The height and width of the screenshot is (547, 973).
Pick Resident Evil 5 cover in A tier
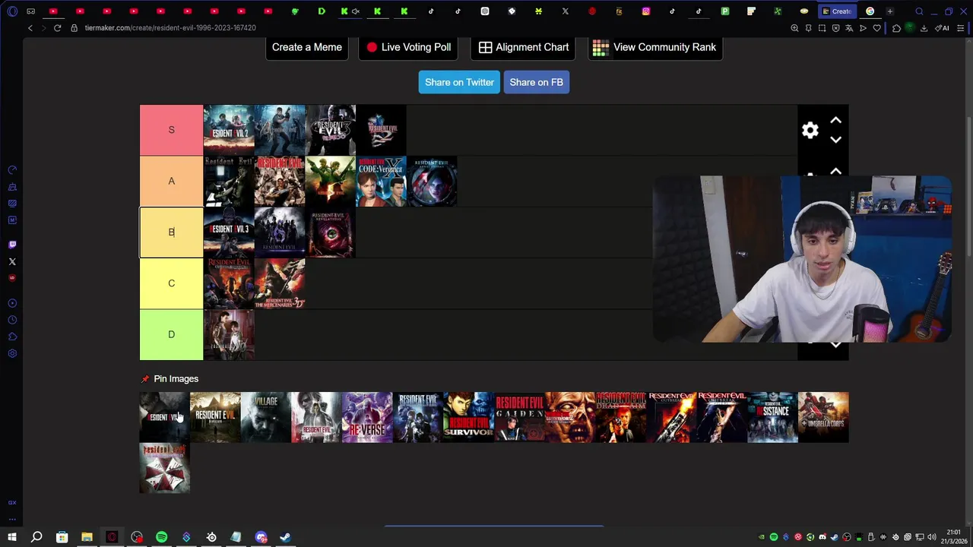[x=331, y=181]
